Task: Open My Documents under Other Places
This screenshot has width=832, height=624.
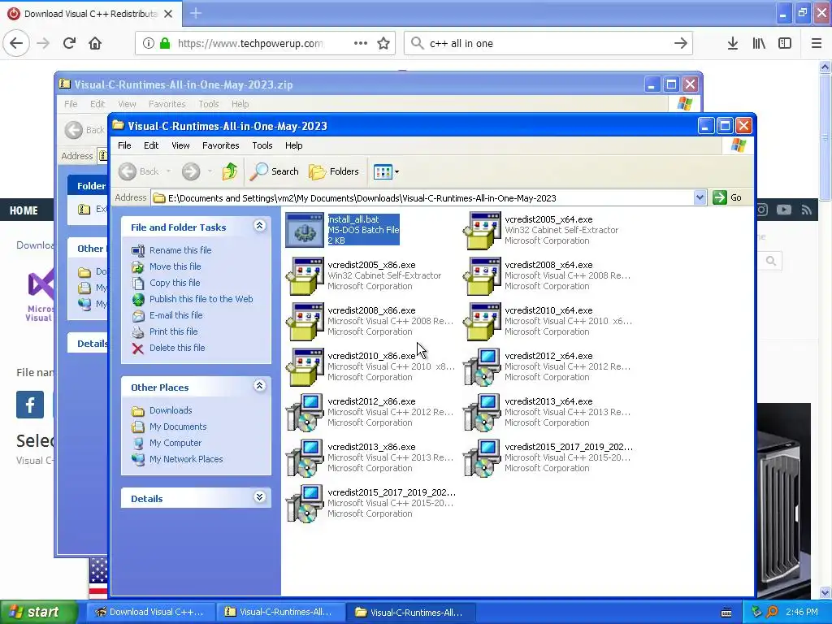Action: pos(178,427)
